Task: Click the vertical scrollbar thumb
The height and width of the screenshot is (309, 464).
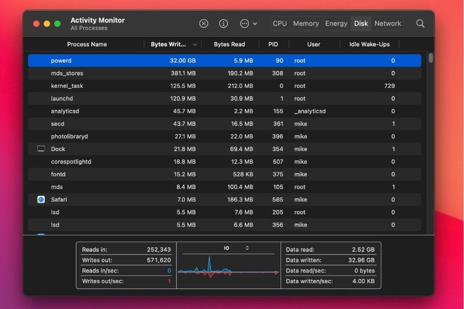Action: (430, 57)
